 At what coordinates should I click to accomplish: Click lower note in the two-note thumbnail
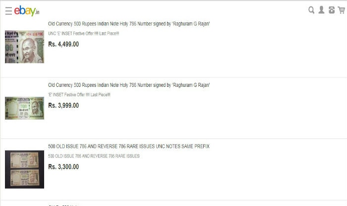click(x=25, y=178)
